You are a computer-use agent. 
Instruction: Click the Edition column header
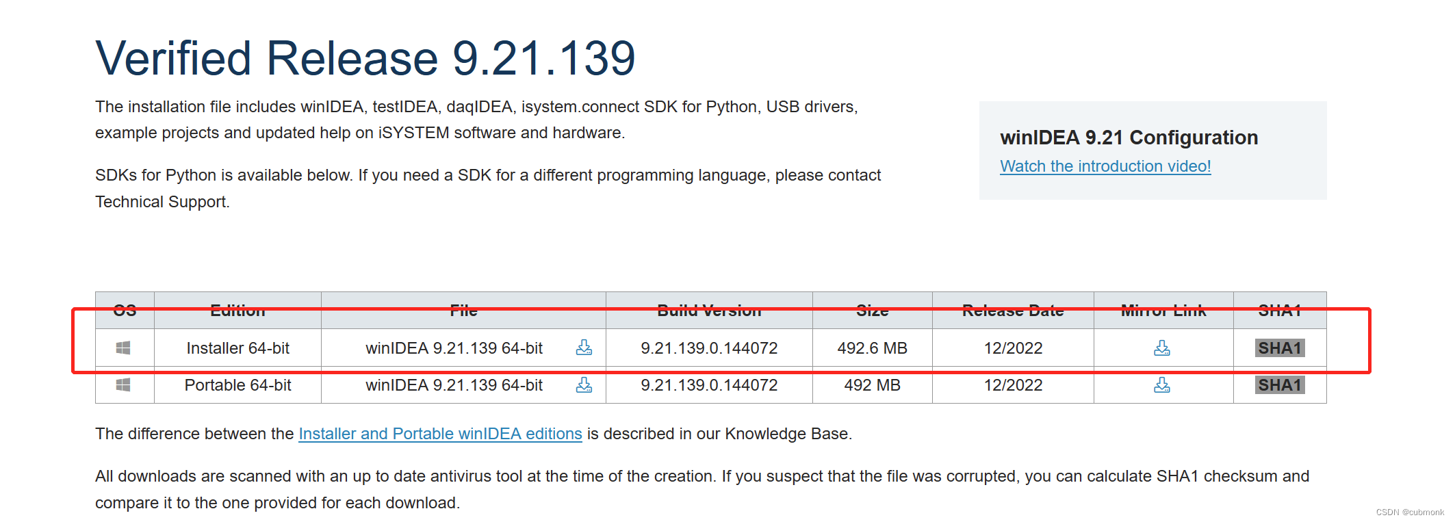237,311
